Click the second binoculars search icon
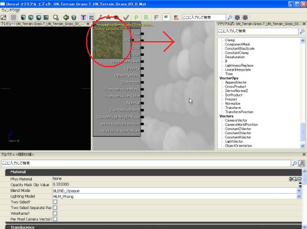This screenshot has height=229, width=307. click(245, 18)
